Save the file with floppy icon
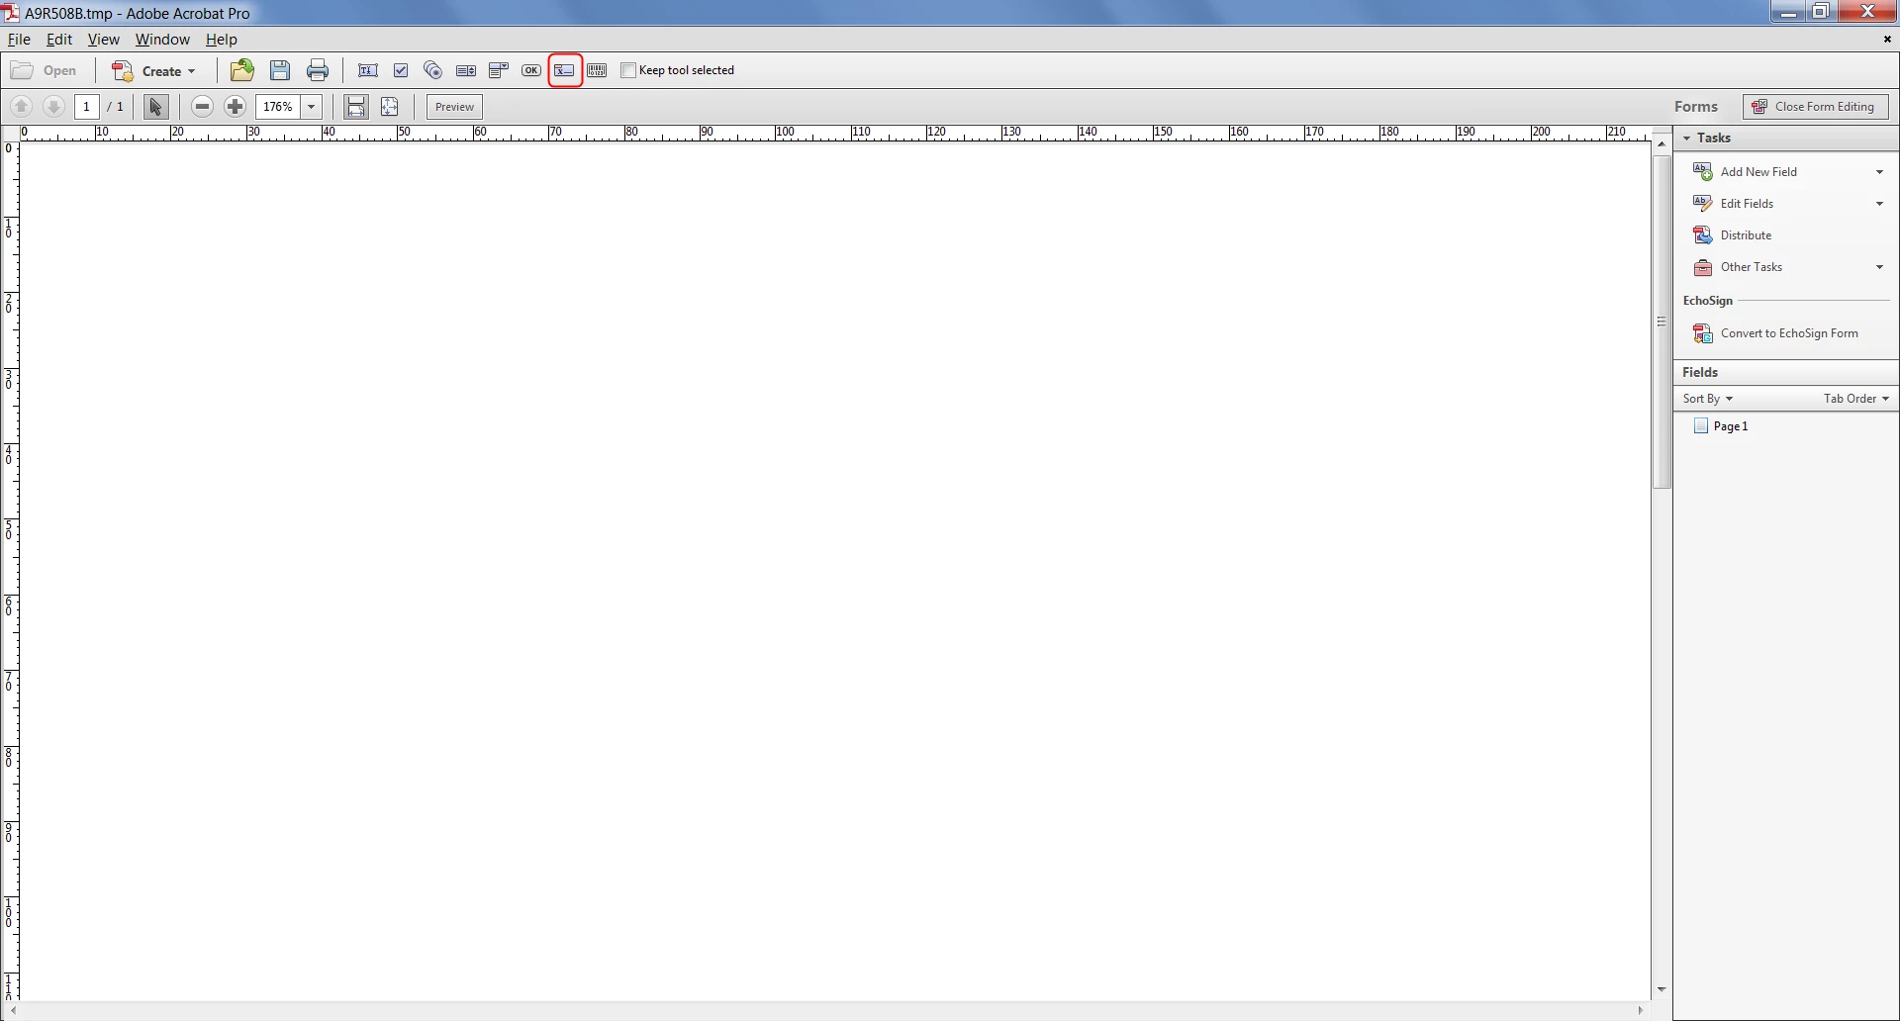Image resolution: width=1900 pixels, height=1021 pixels. (x=280, y=70)
